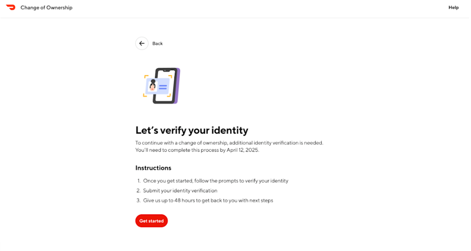The image size is (471, 251).
Task: Click the Help menu item in the top bar
Action: coord(454,7)
